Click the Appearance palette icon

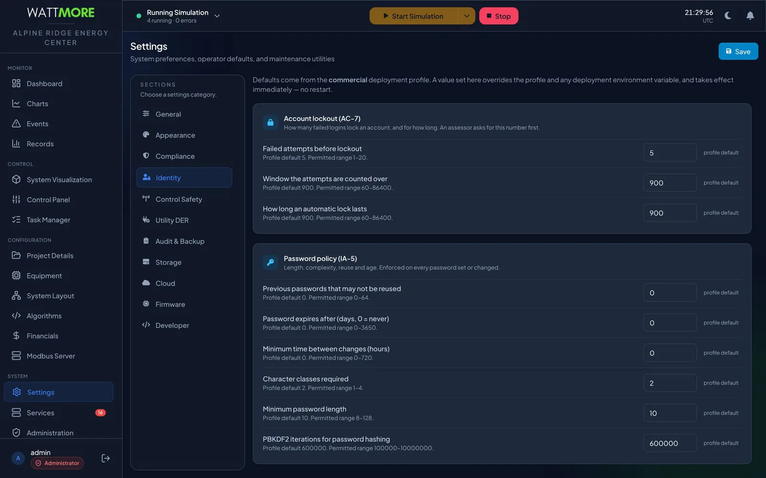click(146, 135)
